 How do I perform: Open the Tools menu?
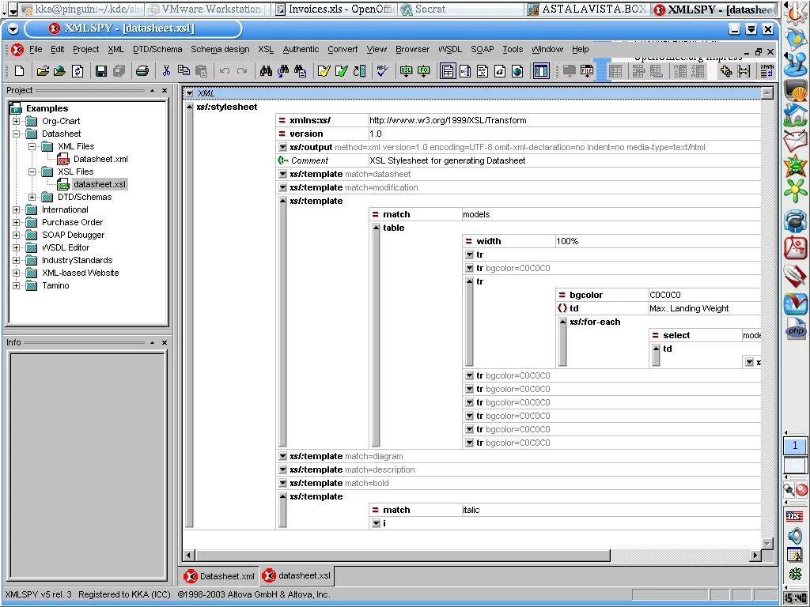513,49
